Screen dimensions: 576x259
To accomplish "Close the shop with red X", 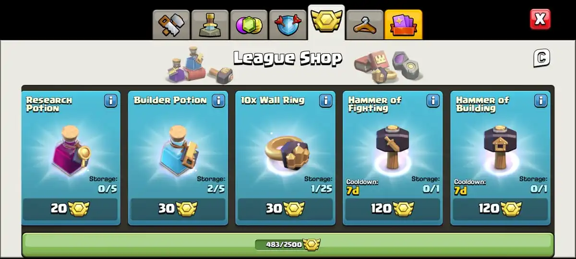I will [540, 19].
